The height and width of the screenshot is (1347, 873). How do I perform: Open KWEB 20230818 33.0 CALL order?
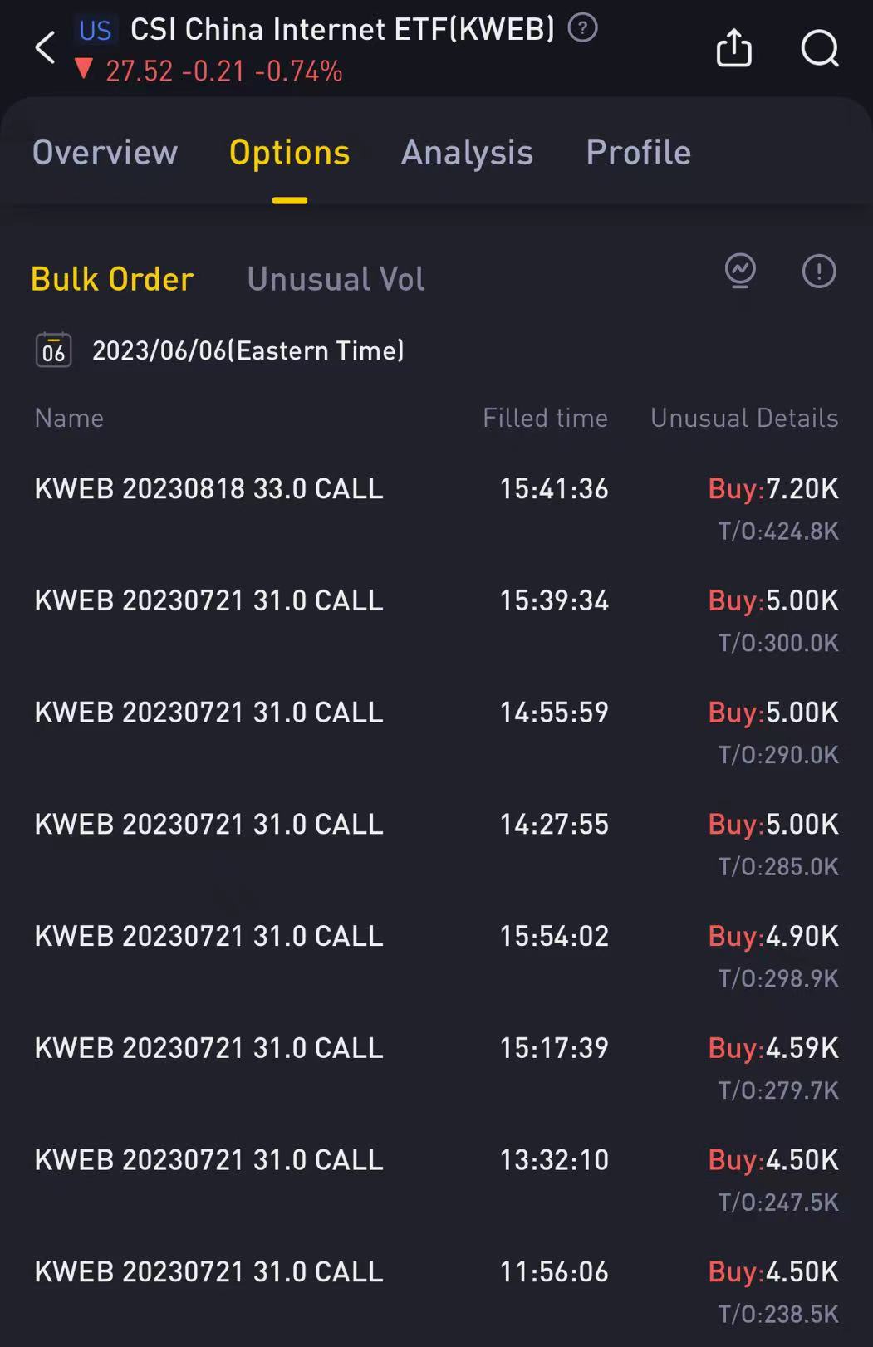pyautogui.click(x=436, y=507)
